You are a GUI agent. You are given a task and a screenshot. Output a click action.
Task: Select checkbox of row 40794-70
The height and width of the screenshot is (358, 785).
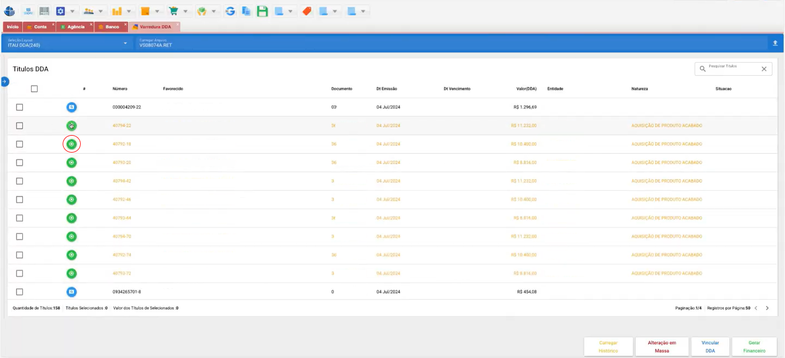click(20, 236)
